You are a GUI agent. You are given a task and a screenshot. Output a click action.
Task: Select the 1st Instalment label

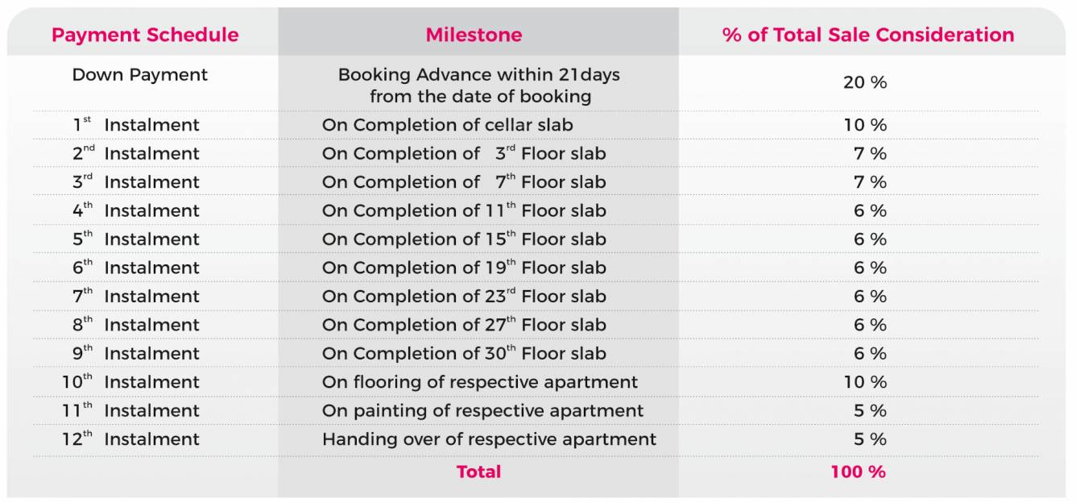pos(136,125)
